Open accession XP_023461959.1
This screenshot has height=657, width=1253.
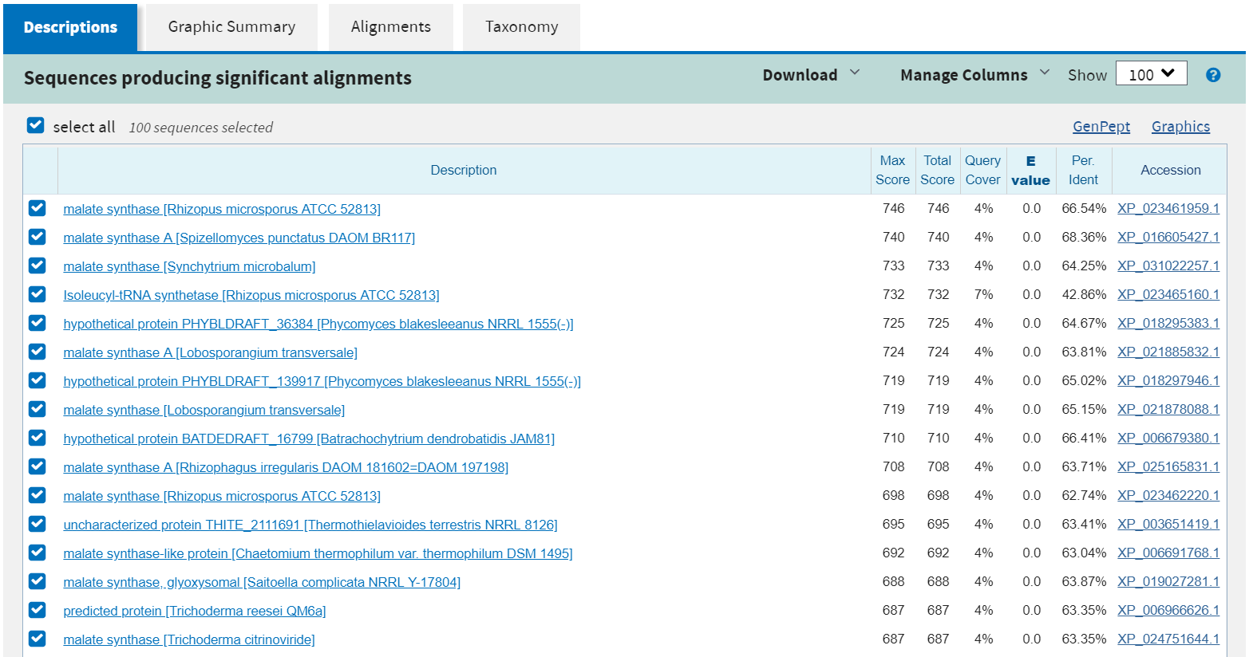1168,208
